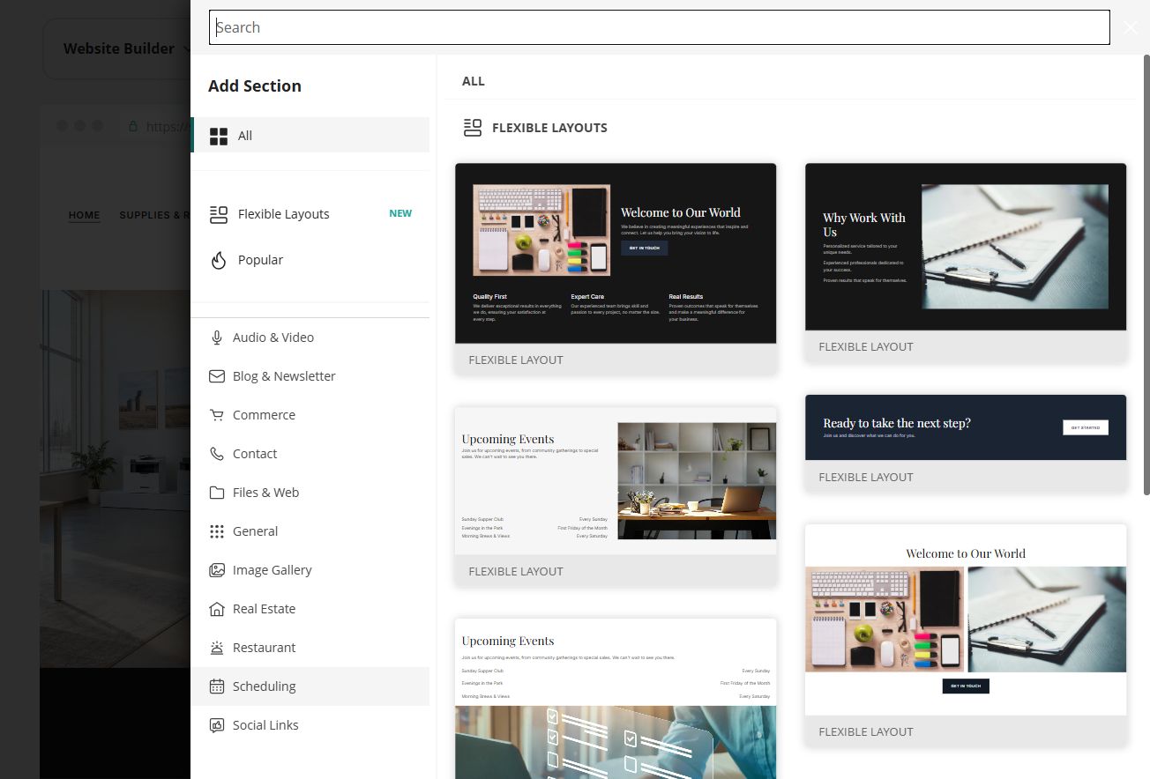Image resolution: width=1150 pixels, height=779 pixels.
Task: Click the Flexible Layouts sidebar icon
Action: pyautogui.click(x=219, y=214)
